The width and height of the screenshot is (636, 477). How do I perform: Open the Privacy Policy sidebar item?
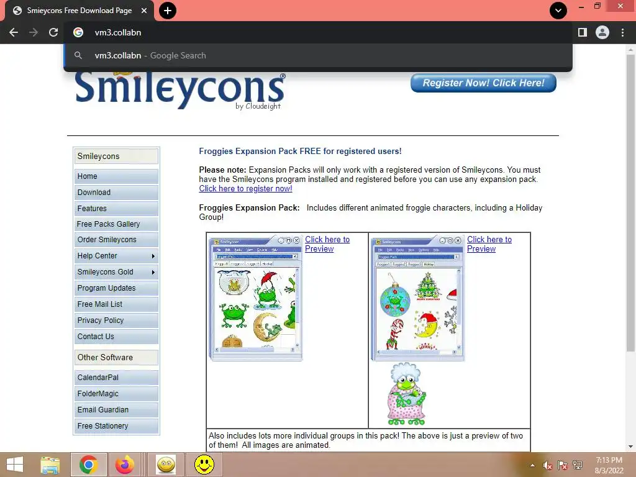(116, 320)
